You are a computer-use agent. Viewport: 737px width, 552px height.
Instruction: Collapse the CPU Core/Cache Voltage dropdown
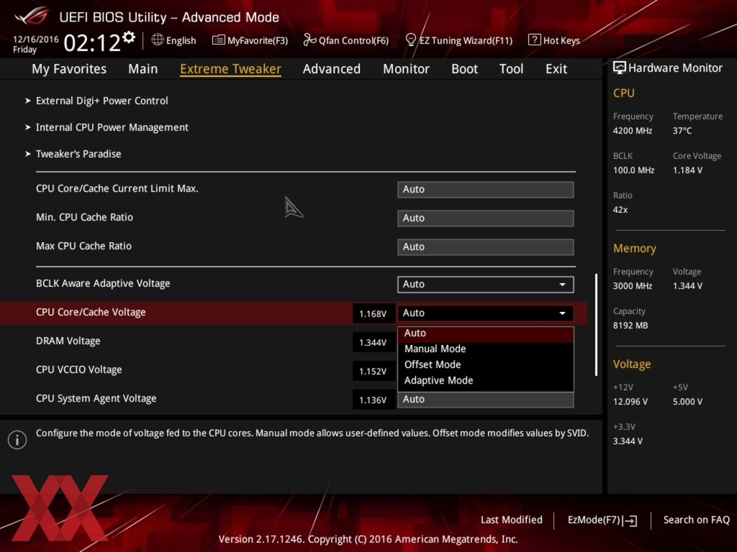(x=486, y=313)
